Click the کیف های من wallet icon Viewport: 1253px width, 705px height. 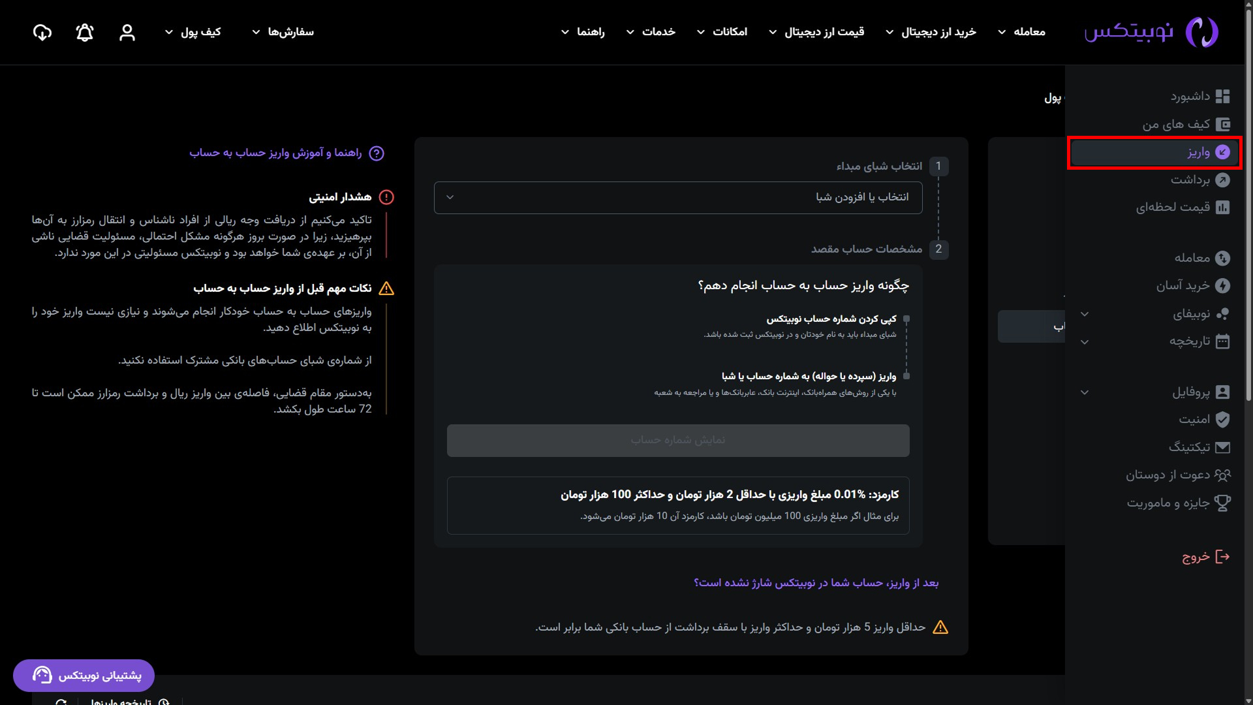coord(1223,124)
